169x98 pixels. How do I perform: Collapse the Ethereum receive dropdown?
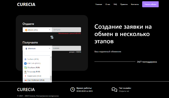37,48
